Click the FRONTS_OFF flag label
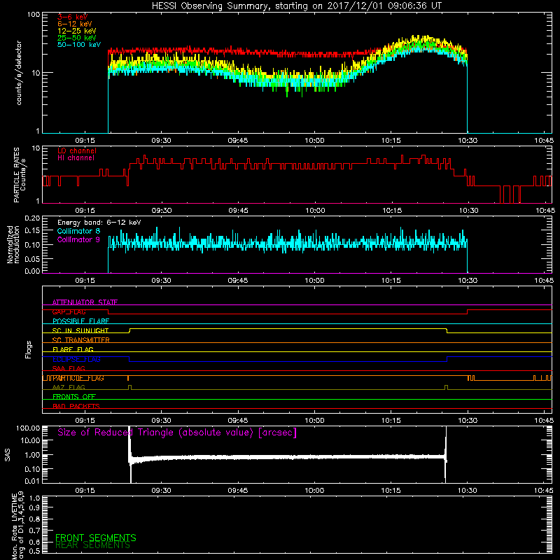The width and height of the screenshot is (560, 560). point(74,397)
